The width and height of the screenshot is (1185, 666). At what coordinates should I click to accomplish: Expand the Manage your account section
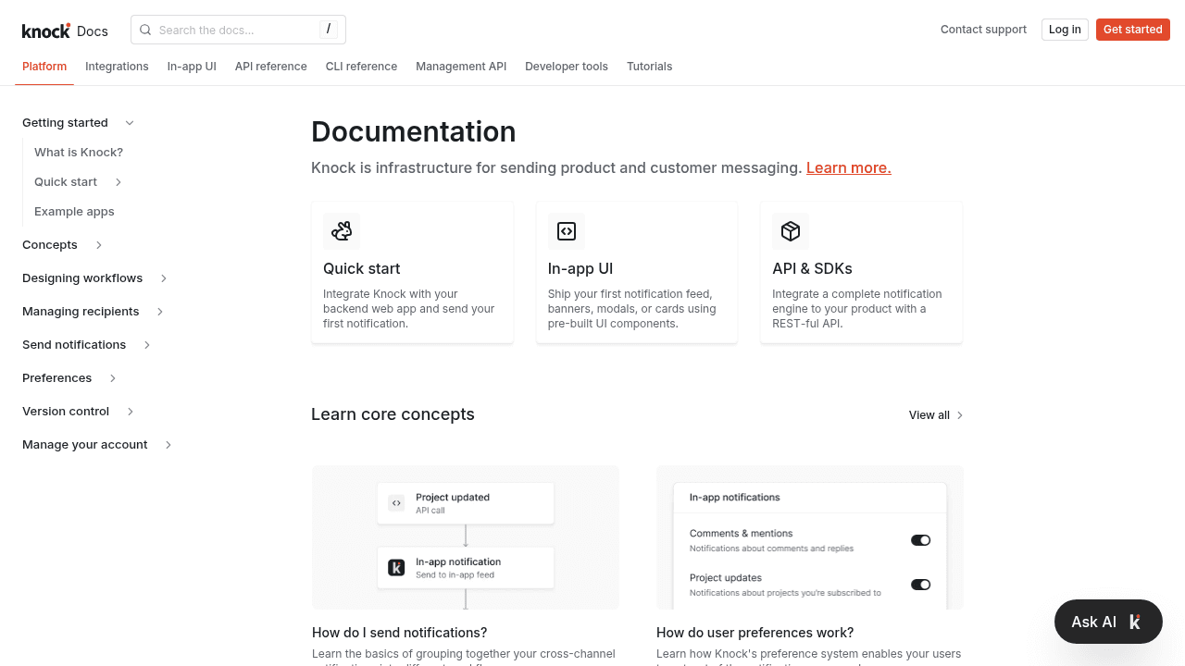[168, 445]
